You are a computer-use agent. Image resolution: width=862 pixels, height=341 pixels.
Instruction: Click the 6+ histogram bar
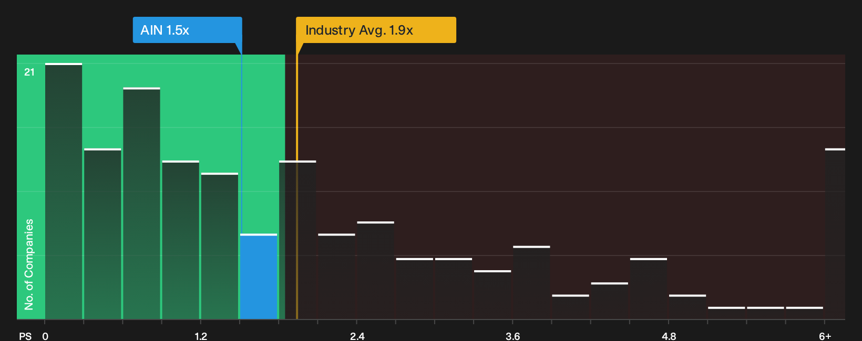[x=835, y=234]
